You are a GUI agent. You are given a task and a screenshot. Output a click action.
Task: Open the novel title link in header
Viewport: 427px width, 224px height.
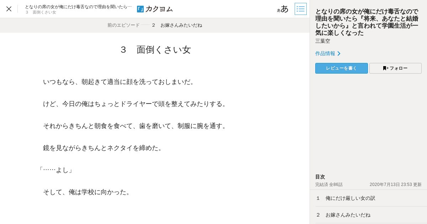coord(78,7)
